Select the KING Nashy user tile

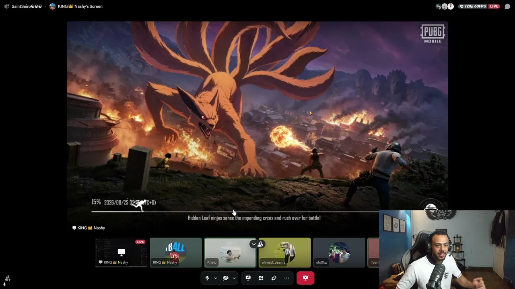(176, 252)
